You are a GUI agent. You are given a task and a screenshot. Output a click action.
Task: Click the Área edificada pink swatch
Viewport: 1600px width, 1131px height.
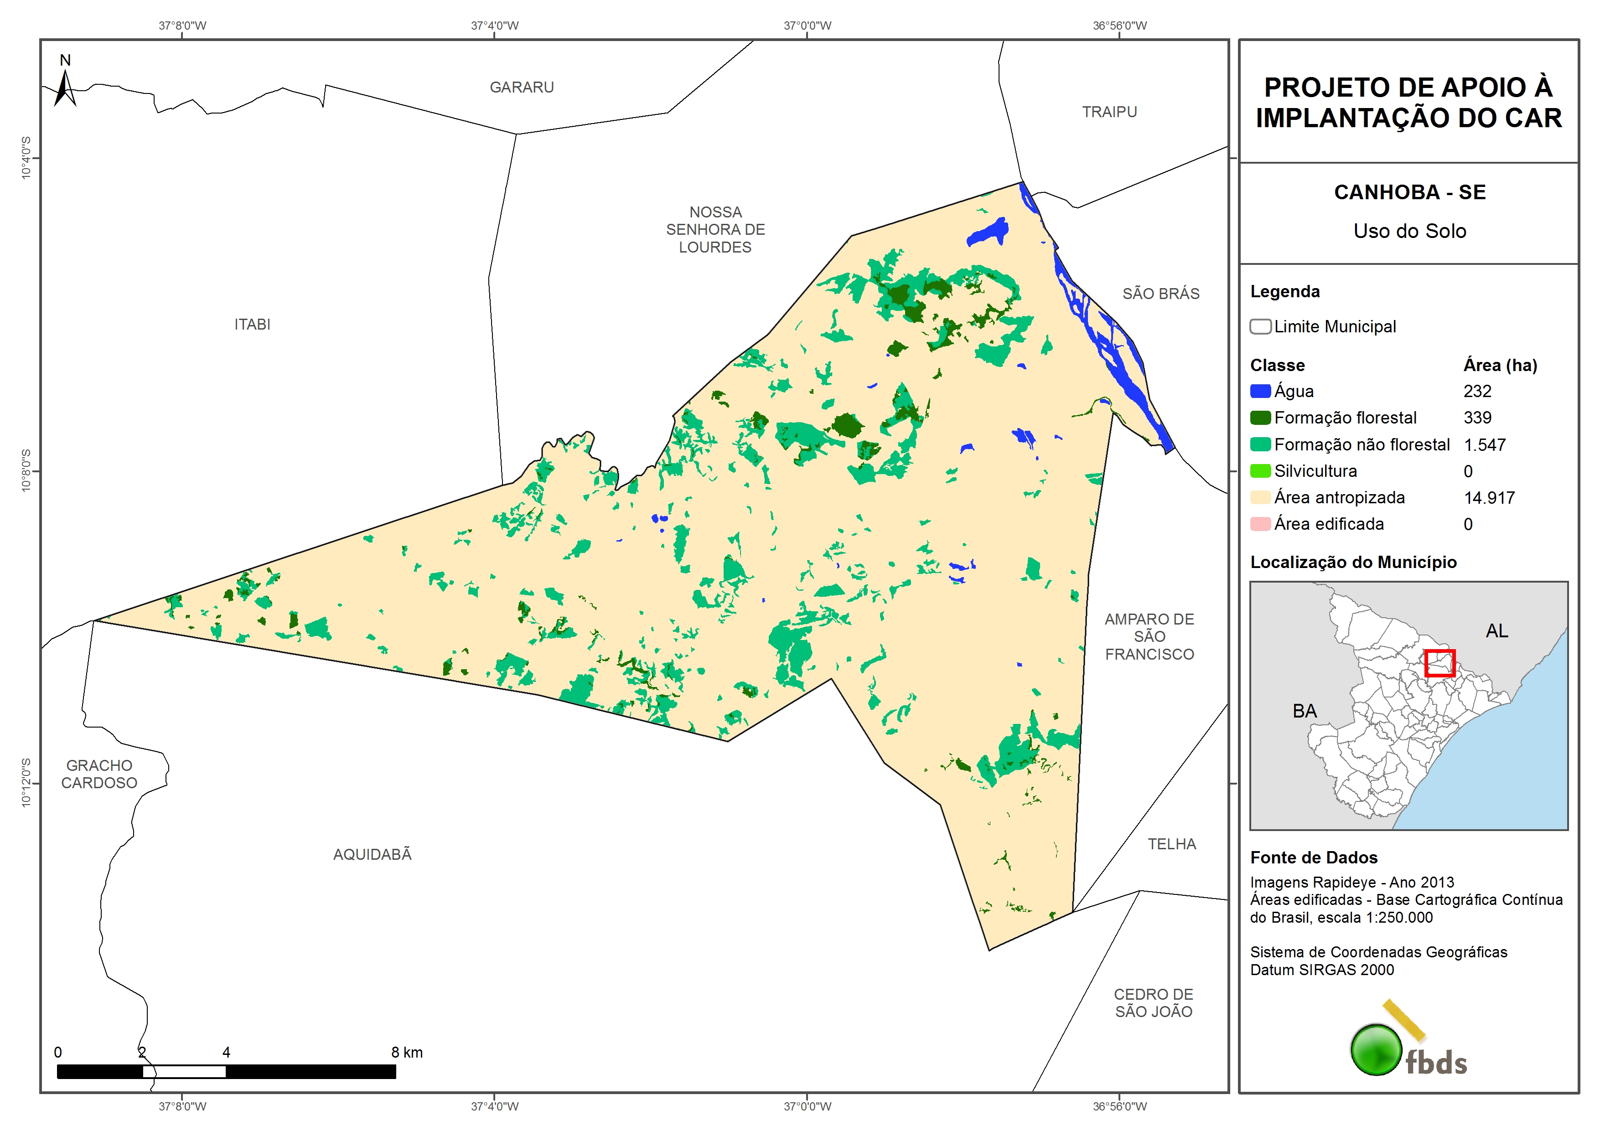point(1260,524)
